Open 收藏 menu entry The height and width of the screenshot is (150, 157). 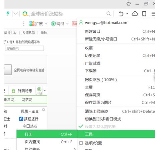click(x=116, y=48)
